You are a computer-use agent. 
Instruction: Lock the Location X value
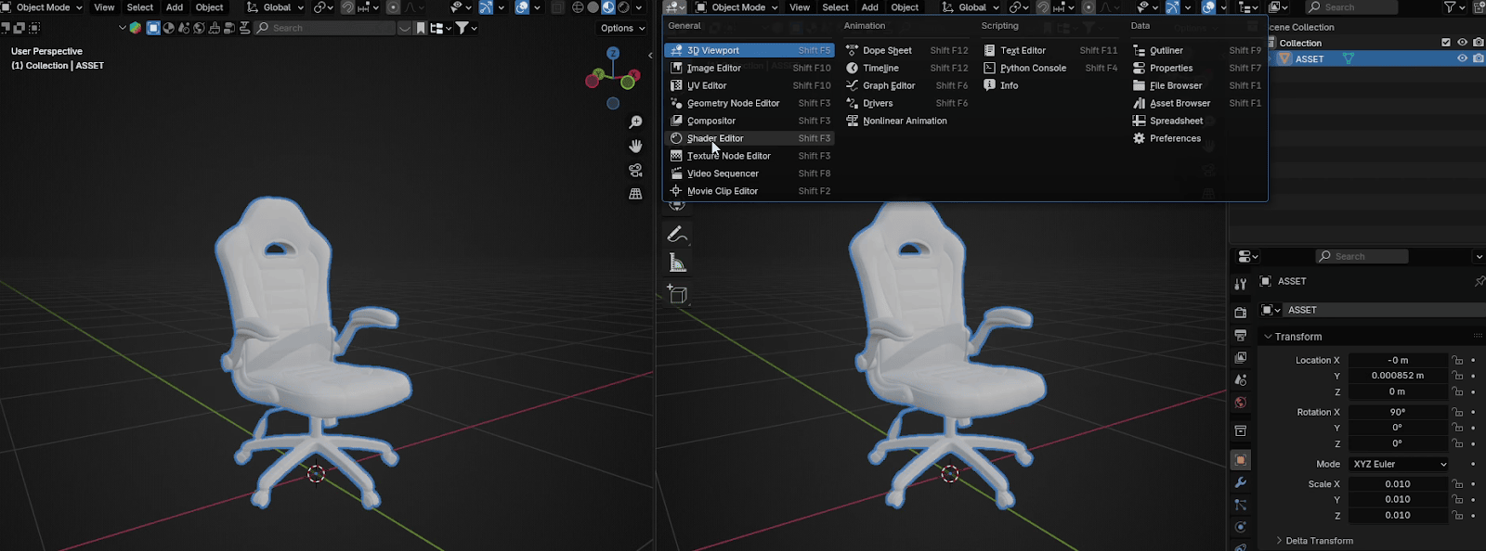[1457, 360]
